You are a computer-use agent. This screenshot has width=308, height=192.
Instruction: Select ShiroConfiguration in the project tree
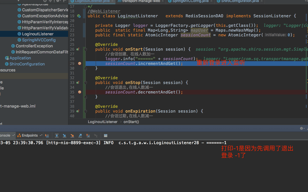point(27,64)
